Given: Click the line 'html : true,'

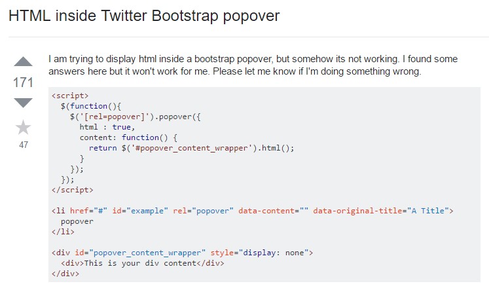Looking at the screenshot, I should (x=107, y=127).
